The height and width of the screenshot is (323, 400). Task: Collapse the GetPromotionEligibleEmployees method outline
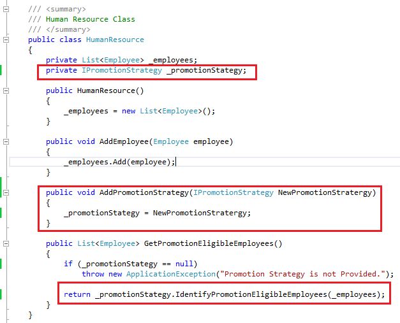6,243
